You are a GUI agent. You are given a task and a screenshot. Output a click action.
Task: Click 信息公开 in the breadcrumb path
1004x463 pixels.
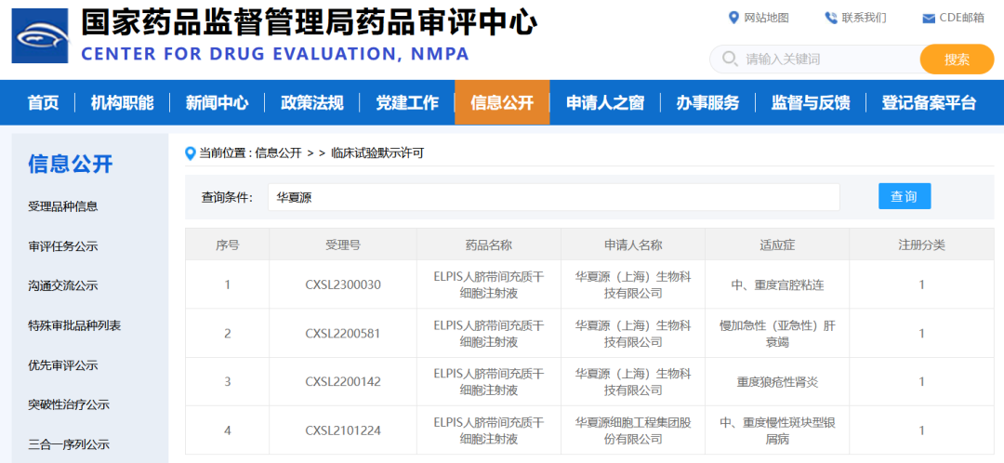[x=278, y=153]
